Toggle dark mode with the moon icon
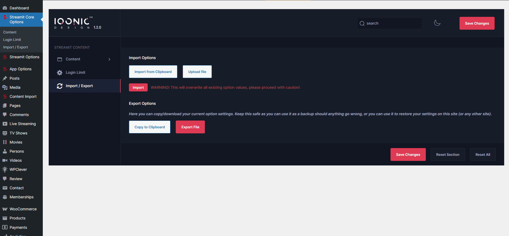Screen dimensions: 509x236 point(437,23)
